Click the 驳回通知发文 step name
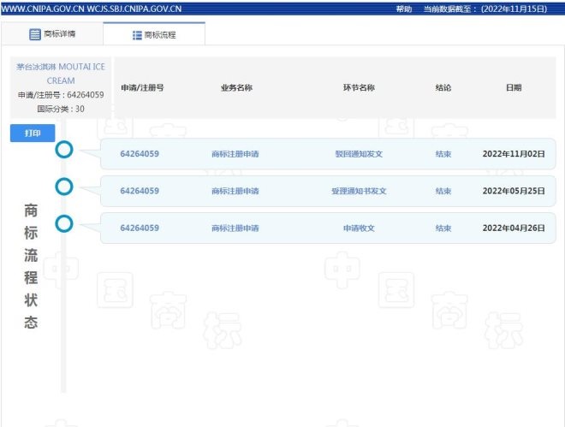 tap(359, 154)
